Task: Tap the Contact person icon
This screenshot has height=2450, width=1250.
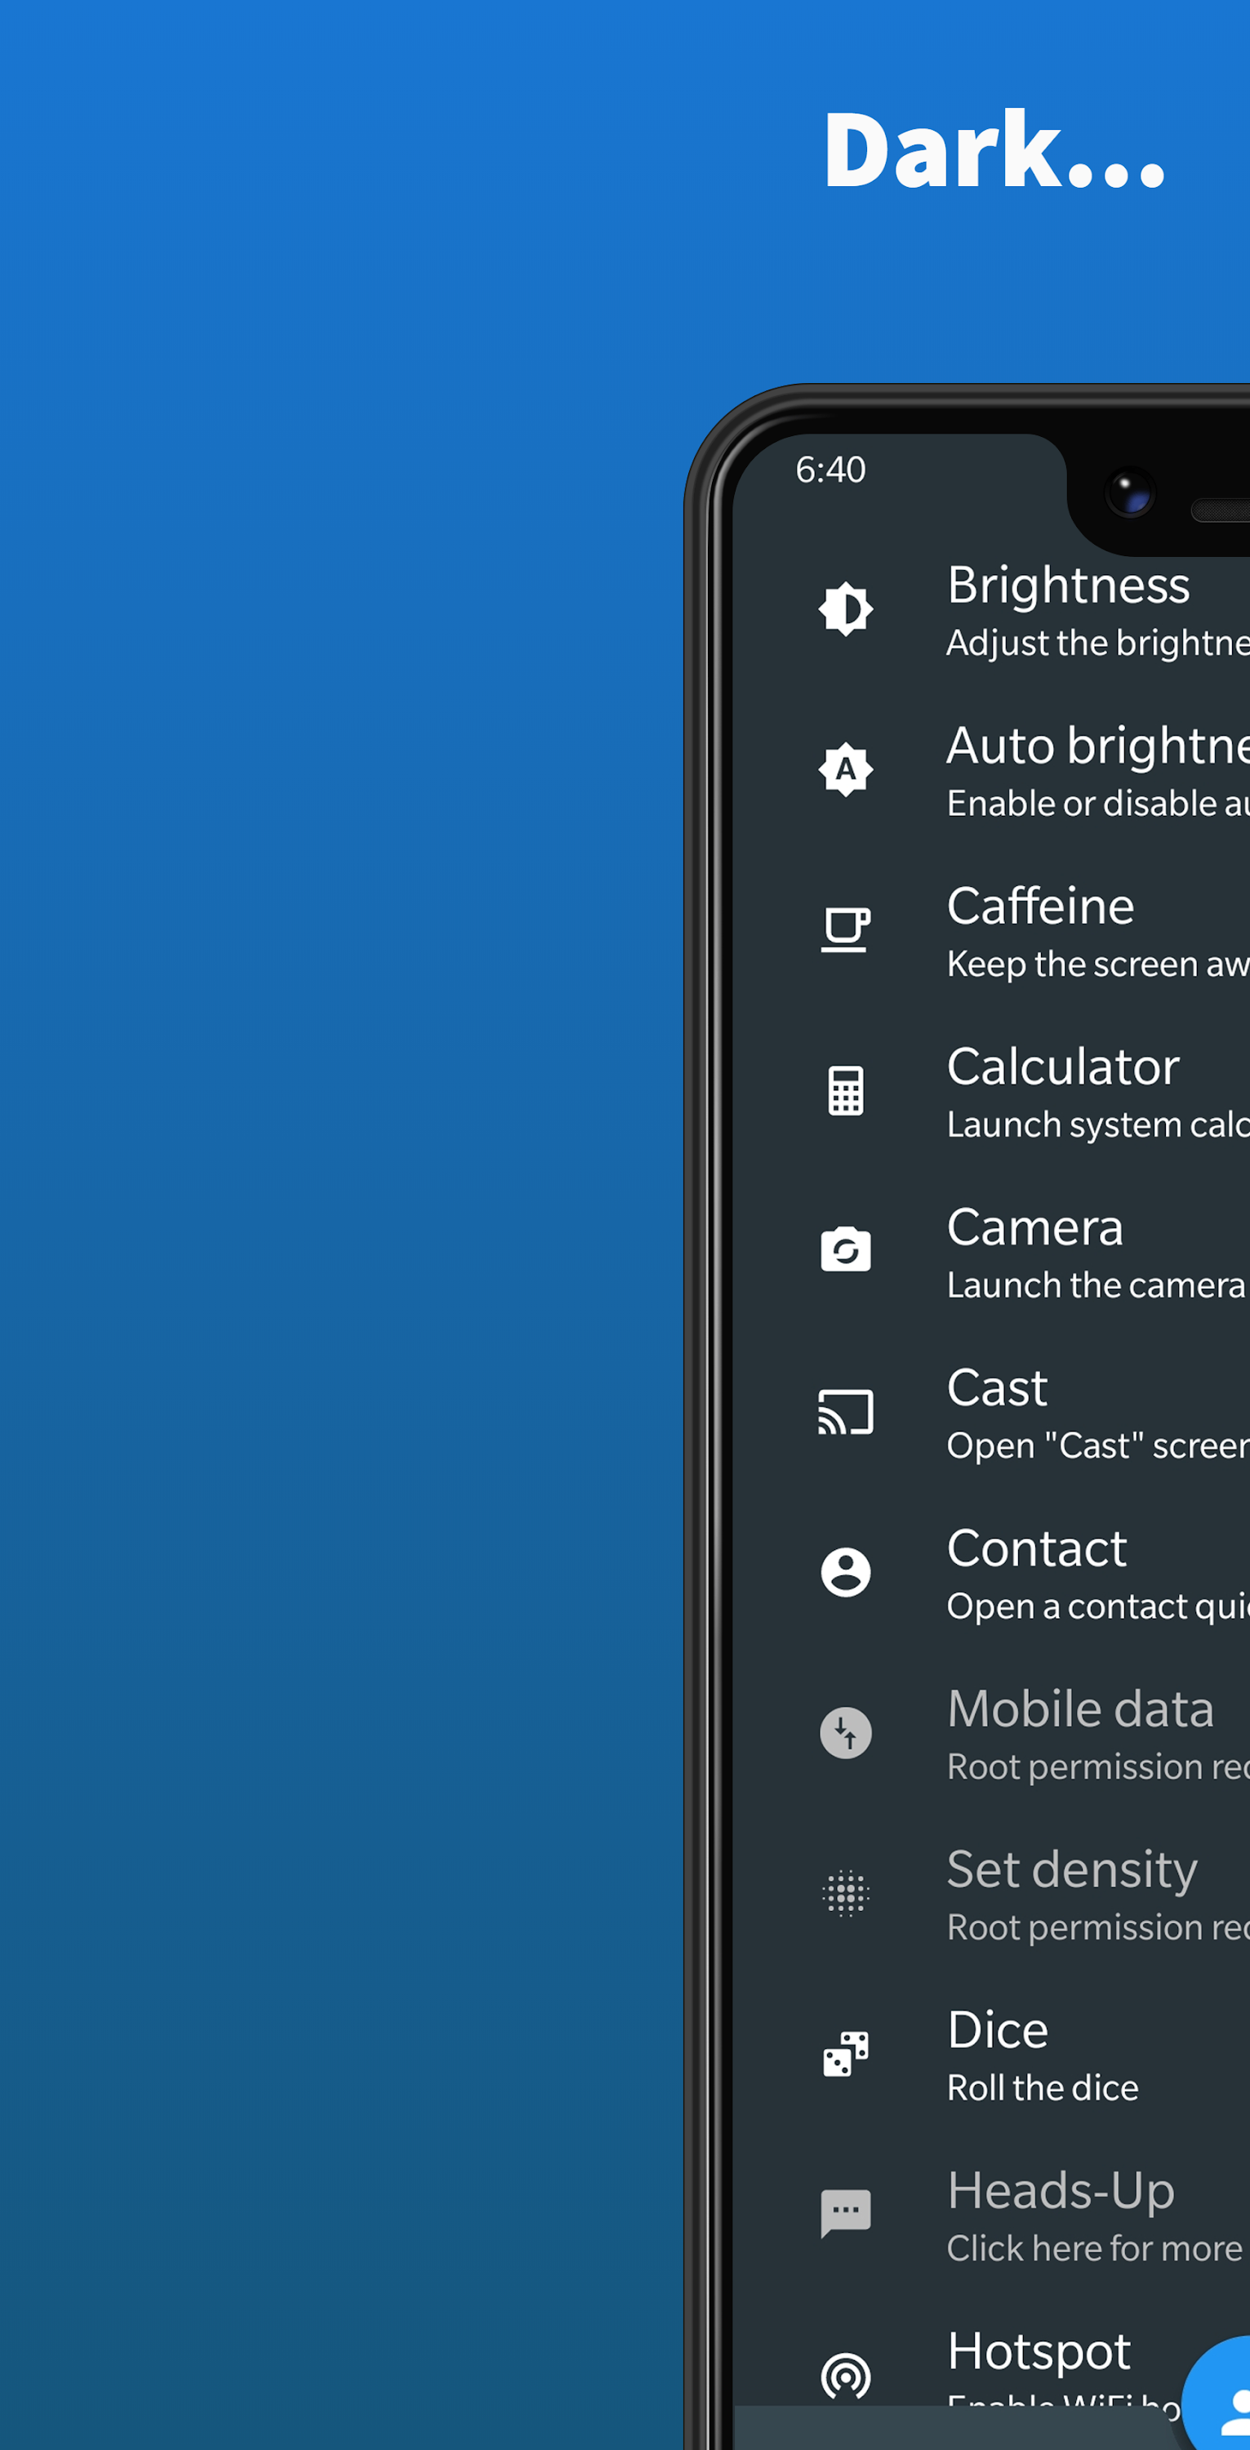Action: 845,1571
